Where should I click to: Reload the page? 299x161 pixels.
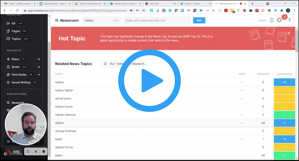(17, 11)
